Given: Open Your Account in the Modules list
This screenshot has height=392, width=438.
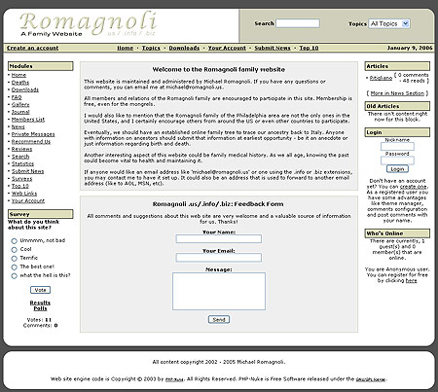Looking at the screenshot, I should (x=28, y=201).
